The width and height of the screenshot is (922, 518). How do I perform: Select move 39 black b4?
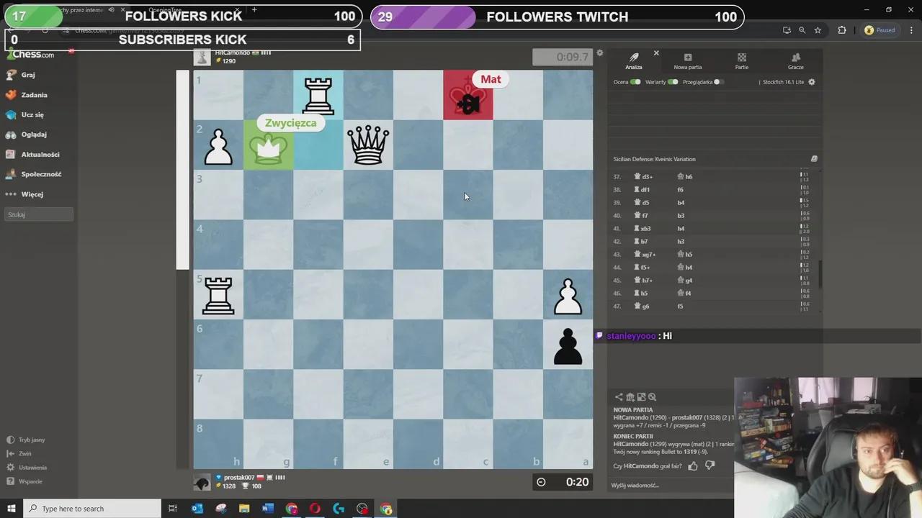681,203
